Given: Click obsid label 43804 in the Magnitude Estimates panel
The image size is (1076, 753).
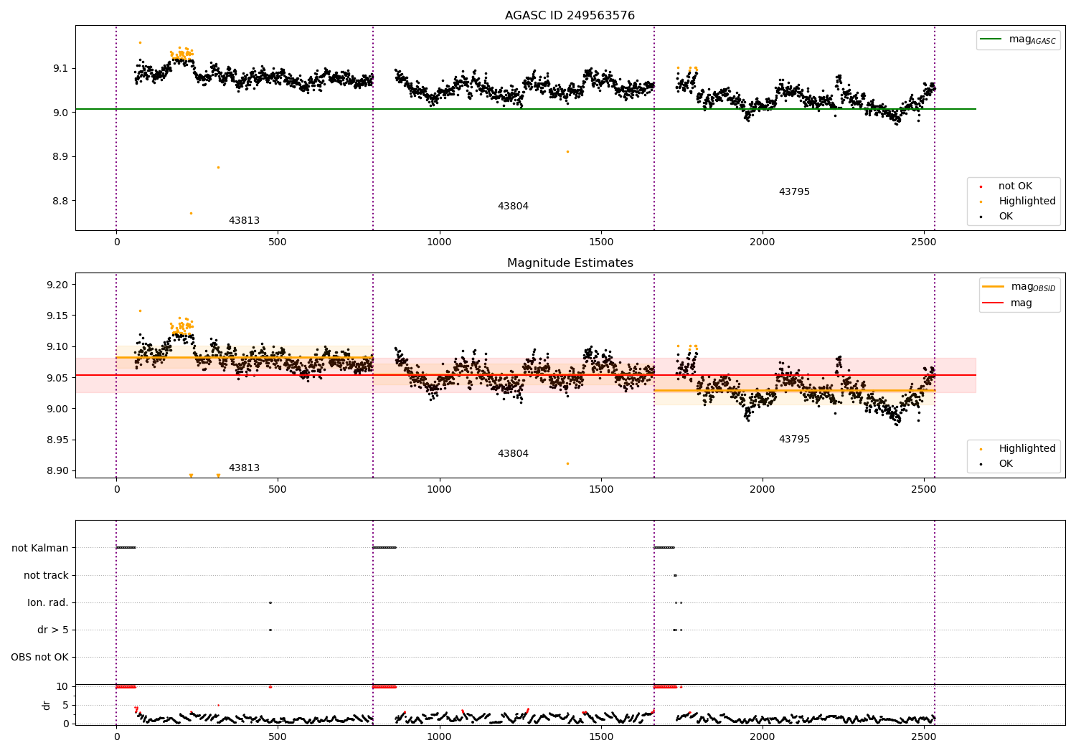Looking at the screenshot, I should click(x=513, y=454).
